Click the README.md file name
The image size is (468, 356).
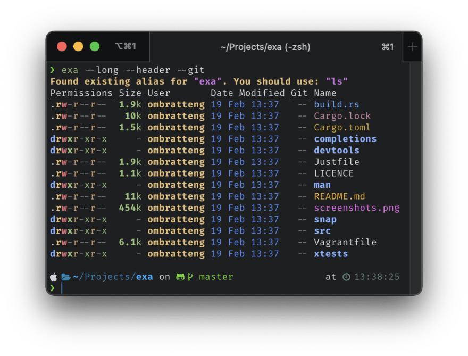tap(339, 196)
